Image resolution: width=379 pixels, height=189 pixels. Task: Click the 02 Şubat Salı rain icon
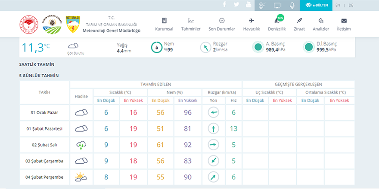coord(81,145)
